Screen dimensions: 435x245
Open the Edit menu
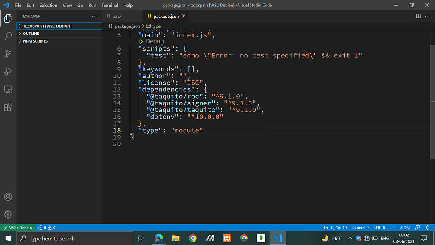pyautogui.click(x=30, y=5)
